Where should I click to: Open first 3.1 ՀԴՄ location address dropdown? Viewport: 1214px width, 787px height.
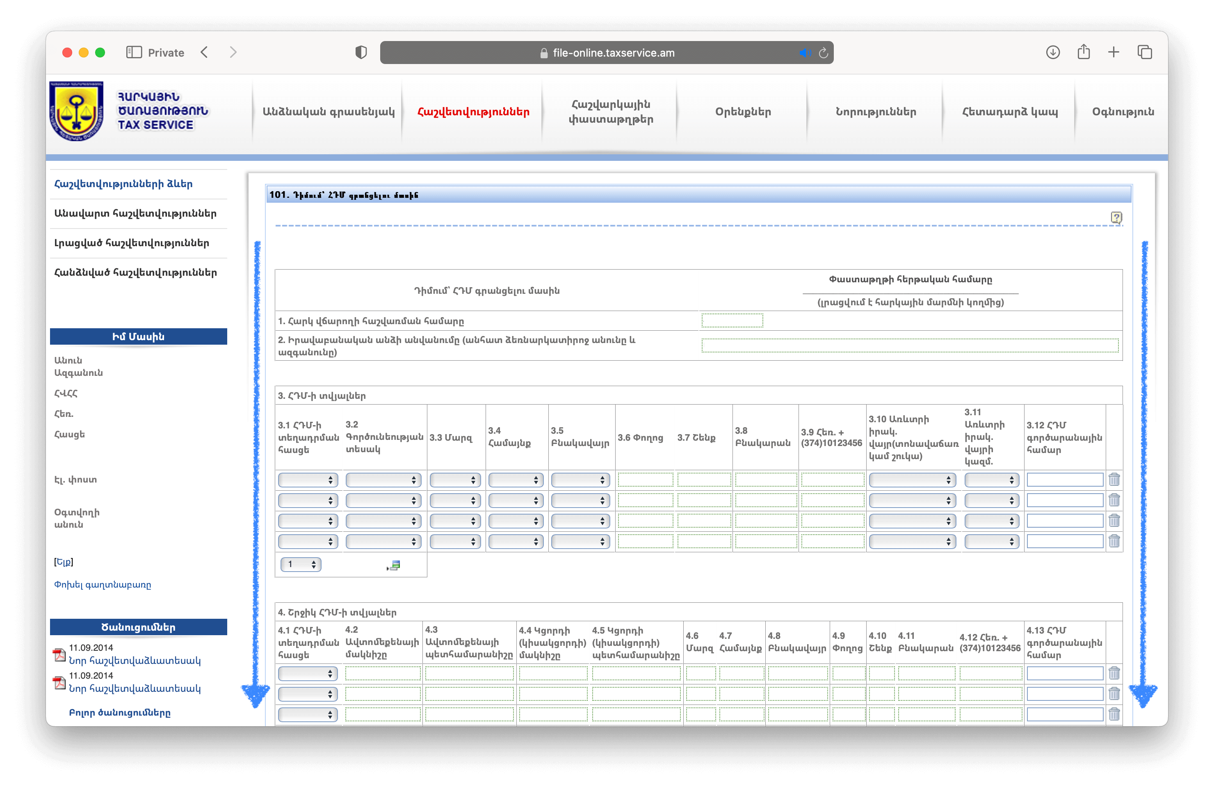[x=308, y=480]
